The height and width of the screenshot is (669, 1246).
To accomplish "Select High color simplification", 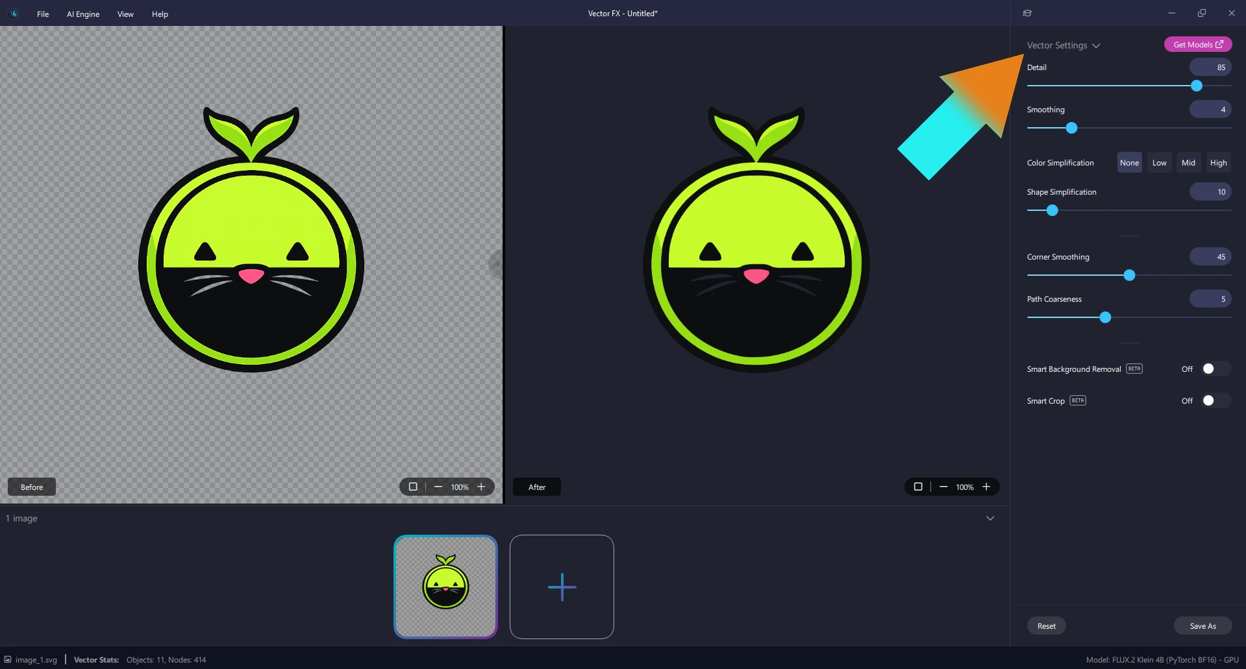I will pos(1219,163).
